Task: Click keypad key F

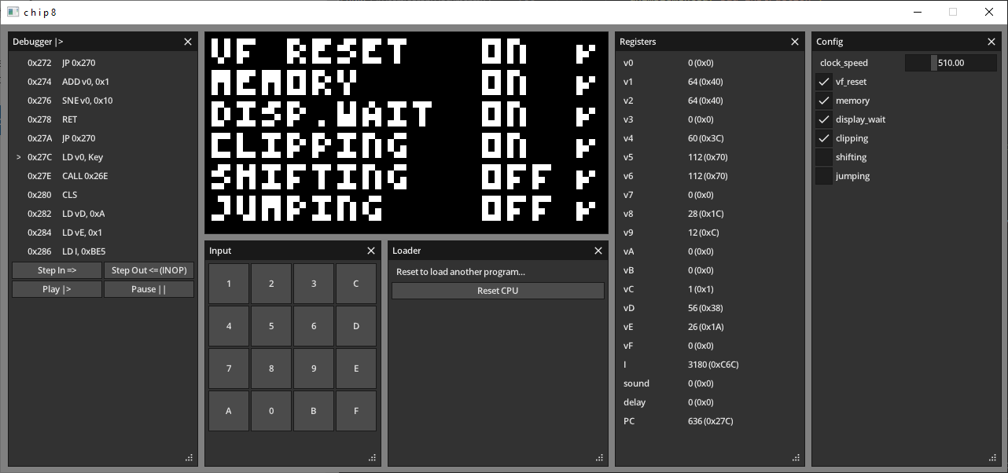Action: (356, 411)
